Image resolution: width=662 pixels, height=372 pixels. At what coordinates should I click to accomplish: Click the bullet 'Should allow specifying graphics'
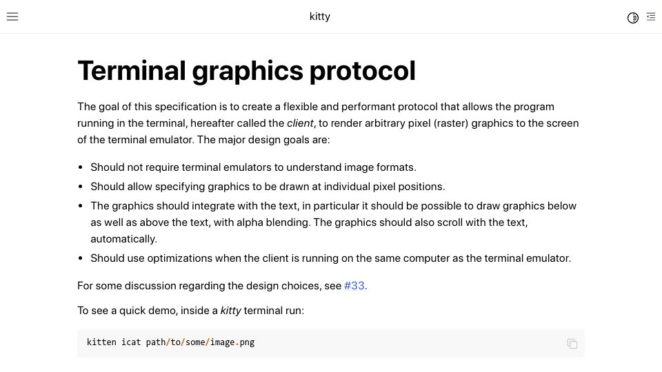(268, 187)
